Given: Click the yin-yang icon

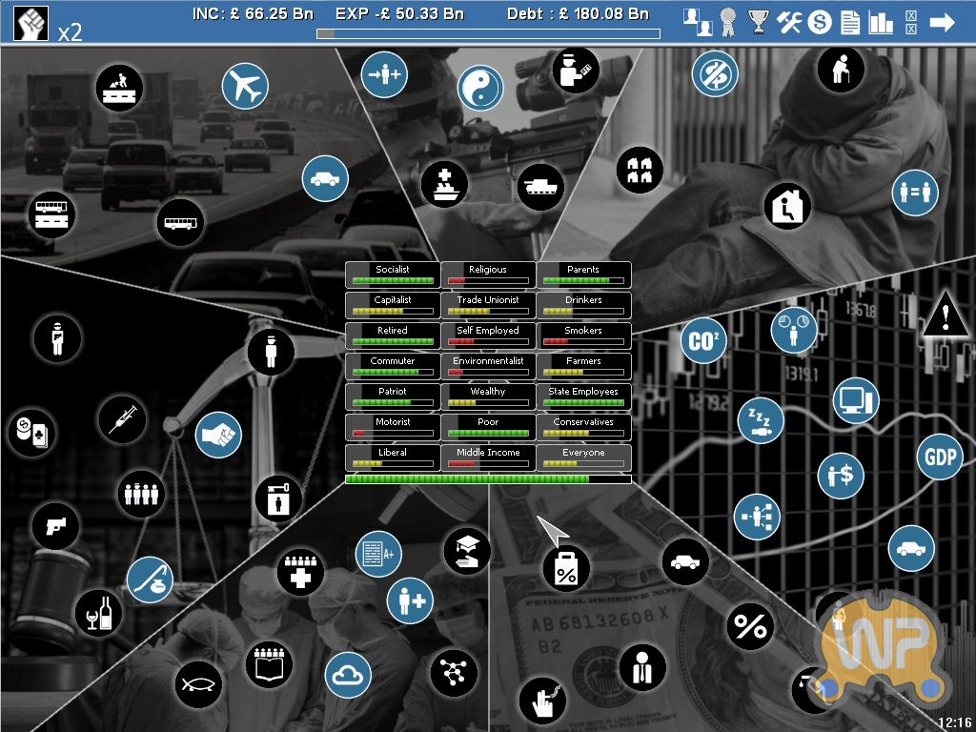Looking at the screenshot, I should tap(480, 89).
